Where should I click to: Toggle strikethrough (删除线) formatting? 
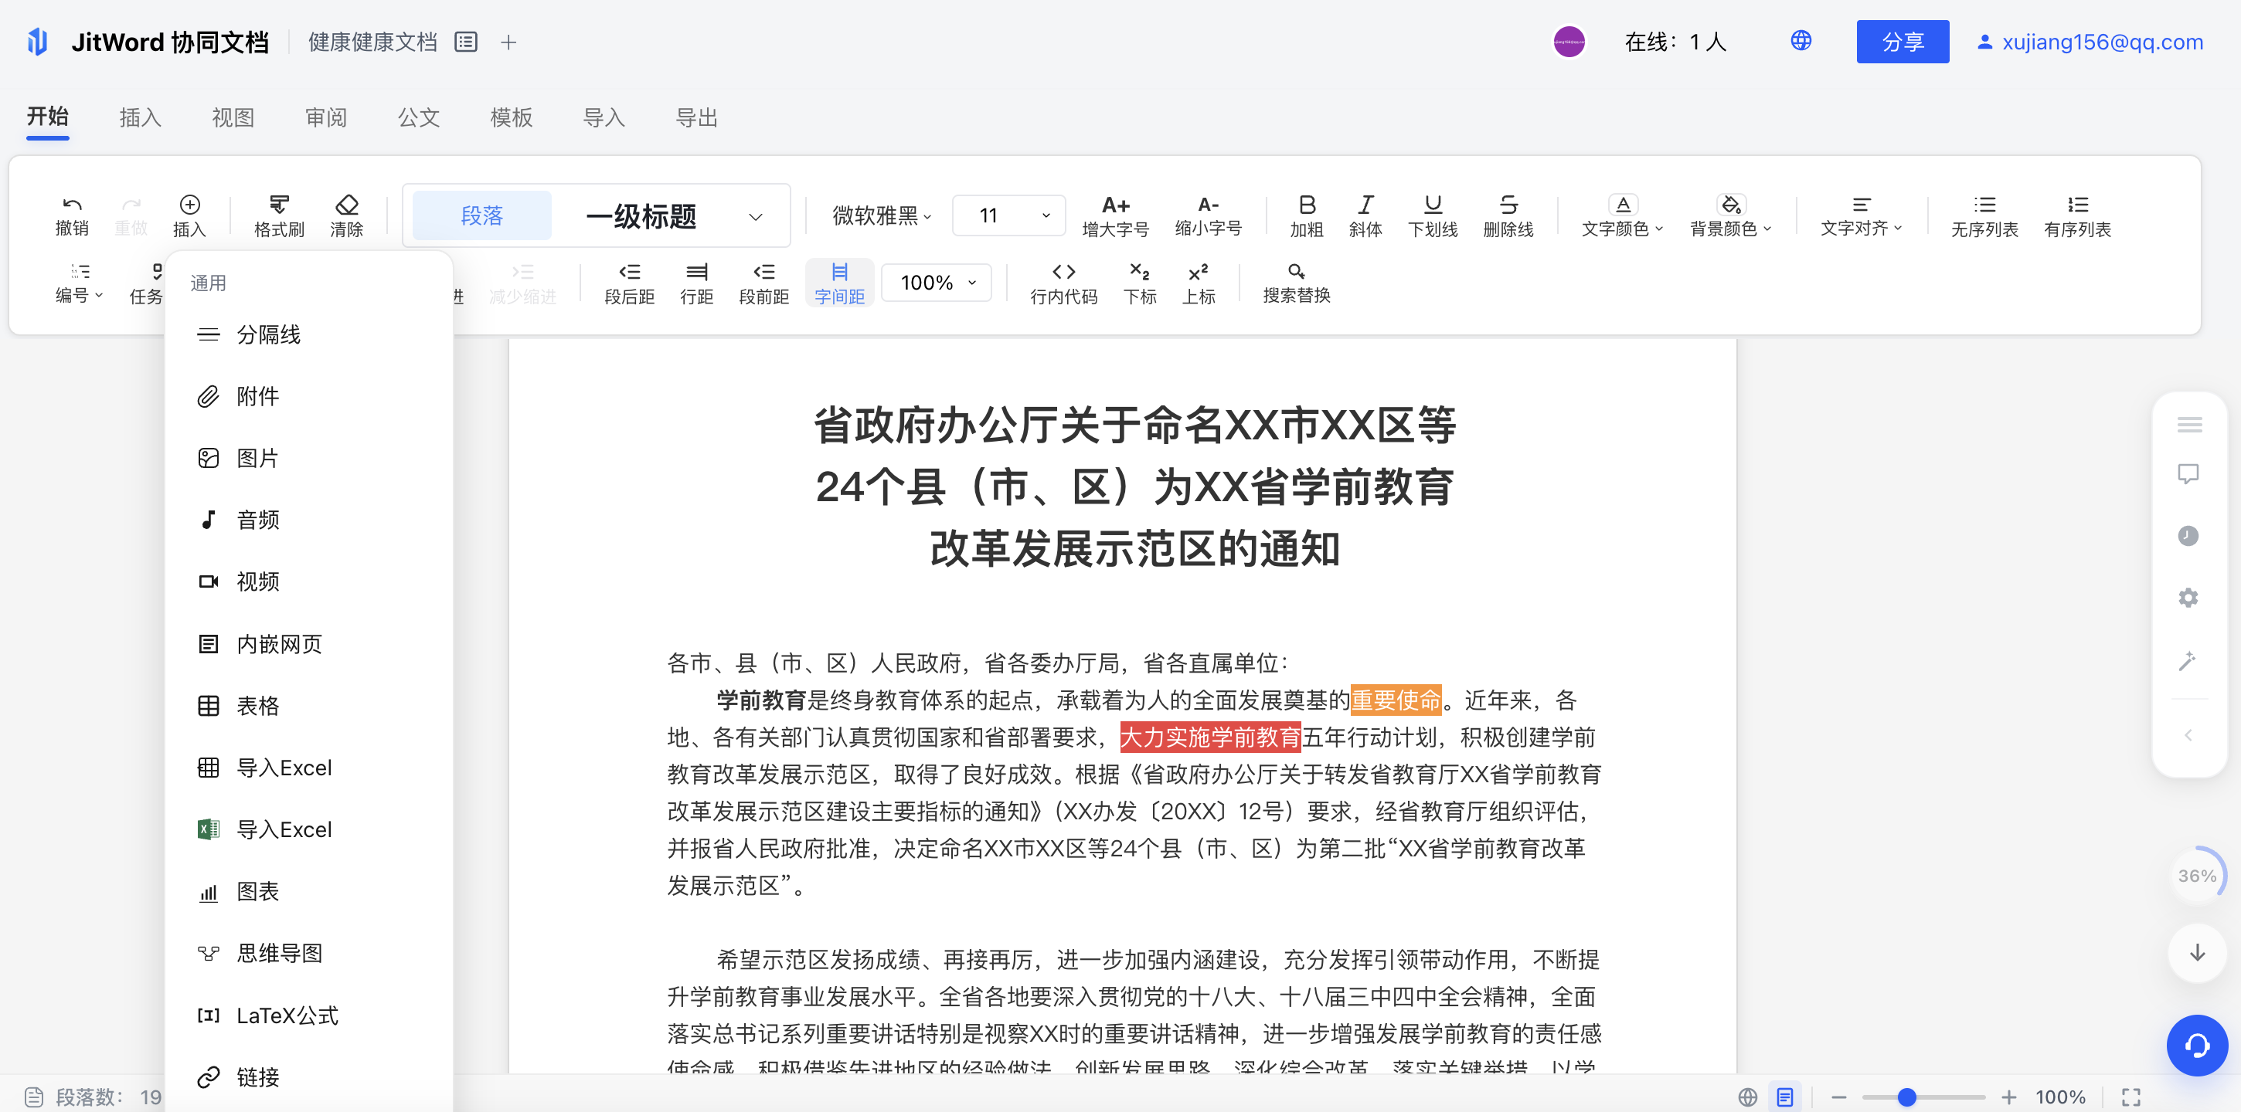(1508, 206)
